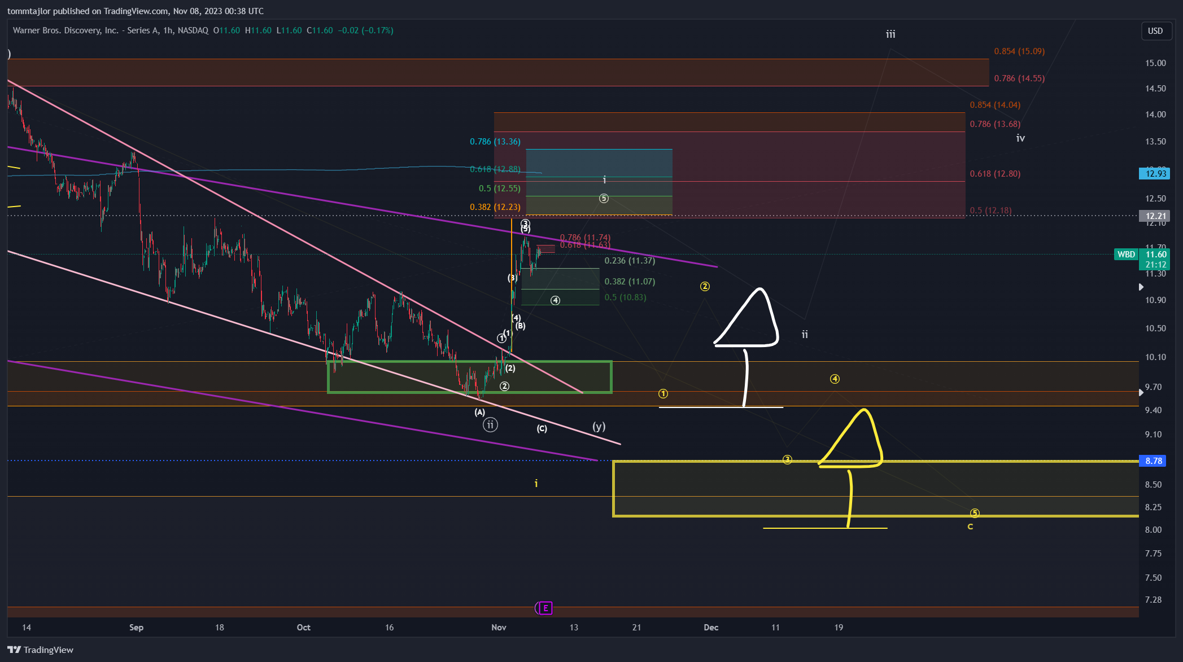Click the Dec date on time axis

pos(711,628)
